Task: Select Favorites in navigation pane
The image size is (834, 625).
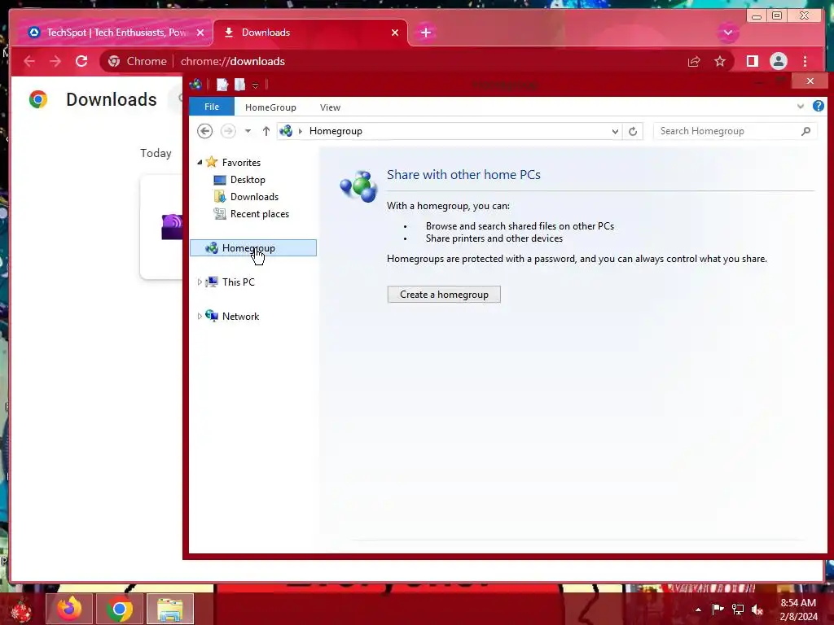Action: click(241, 163)
